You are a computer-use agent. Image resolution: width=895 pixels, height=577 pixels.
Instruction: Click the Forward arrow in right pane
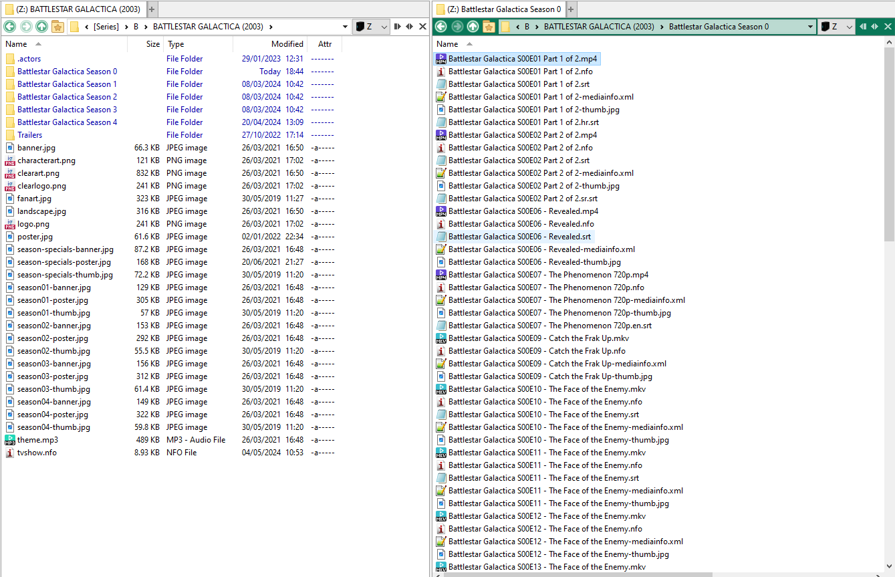[457, 27]
